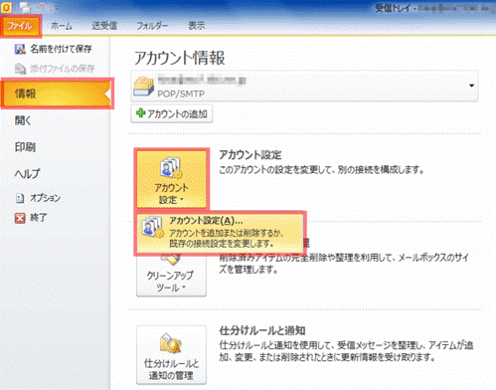The image size is (496, 390).
Task: Click the red X 終了 icon
Action: point(20,218)
